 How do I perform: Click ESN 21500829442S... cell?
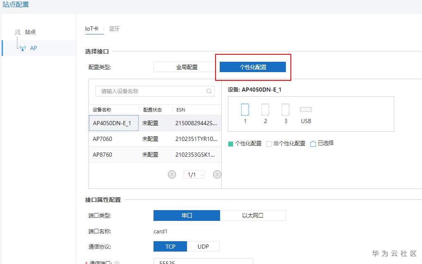pos(196,123)
